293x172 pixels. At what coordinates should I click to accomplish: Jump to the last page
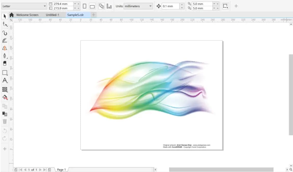click(45, 170)
